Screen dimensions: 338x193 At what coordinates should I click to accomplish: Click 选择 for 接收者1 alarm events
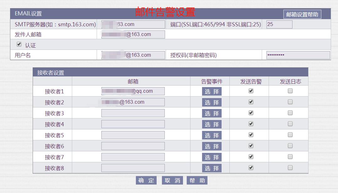click(212, 91)
